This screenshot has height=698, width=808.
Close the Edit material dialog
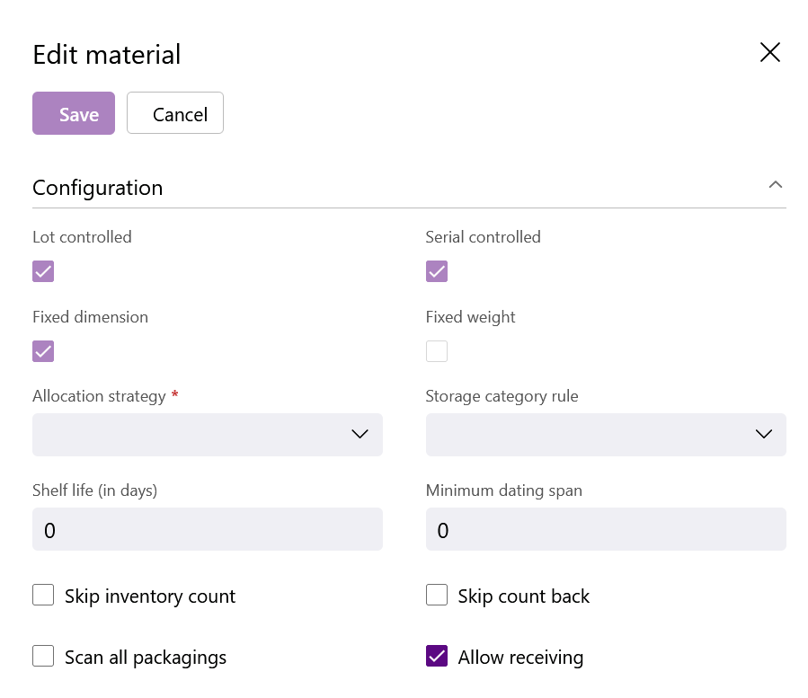770,52
